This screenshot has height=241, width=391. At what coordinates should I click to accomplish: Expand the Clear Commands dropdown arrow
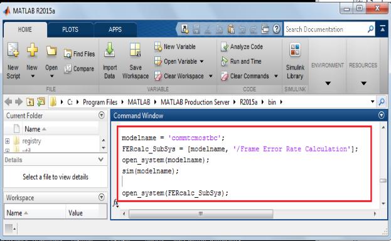276,76
